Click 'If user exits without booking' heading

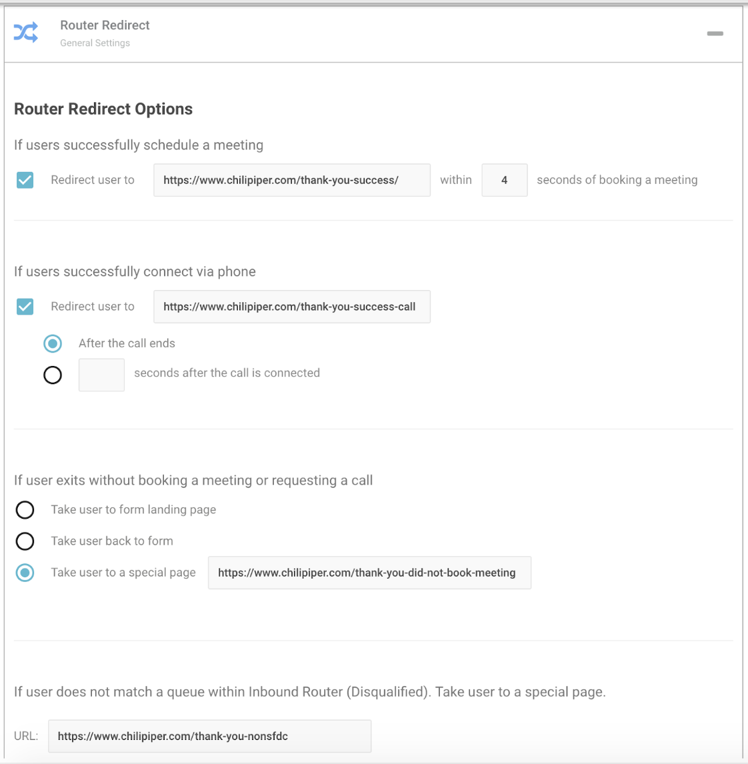click(x=193, y=481)
